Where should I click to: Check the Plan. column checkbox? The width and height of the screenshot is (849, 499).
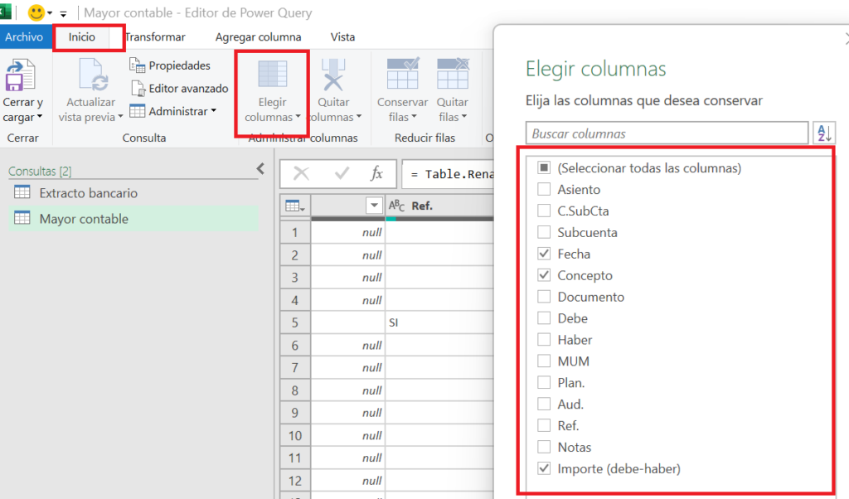tap(544, 383)
